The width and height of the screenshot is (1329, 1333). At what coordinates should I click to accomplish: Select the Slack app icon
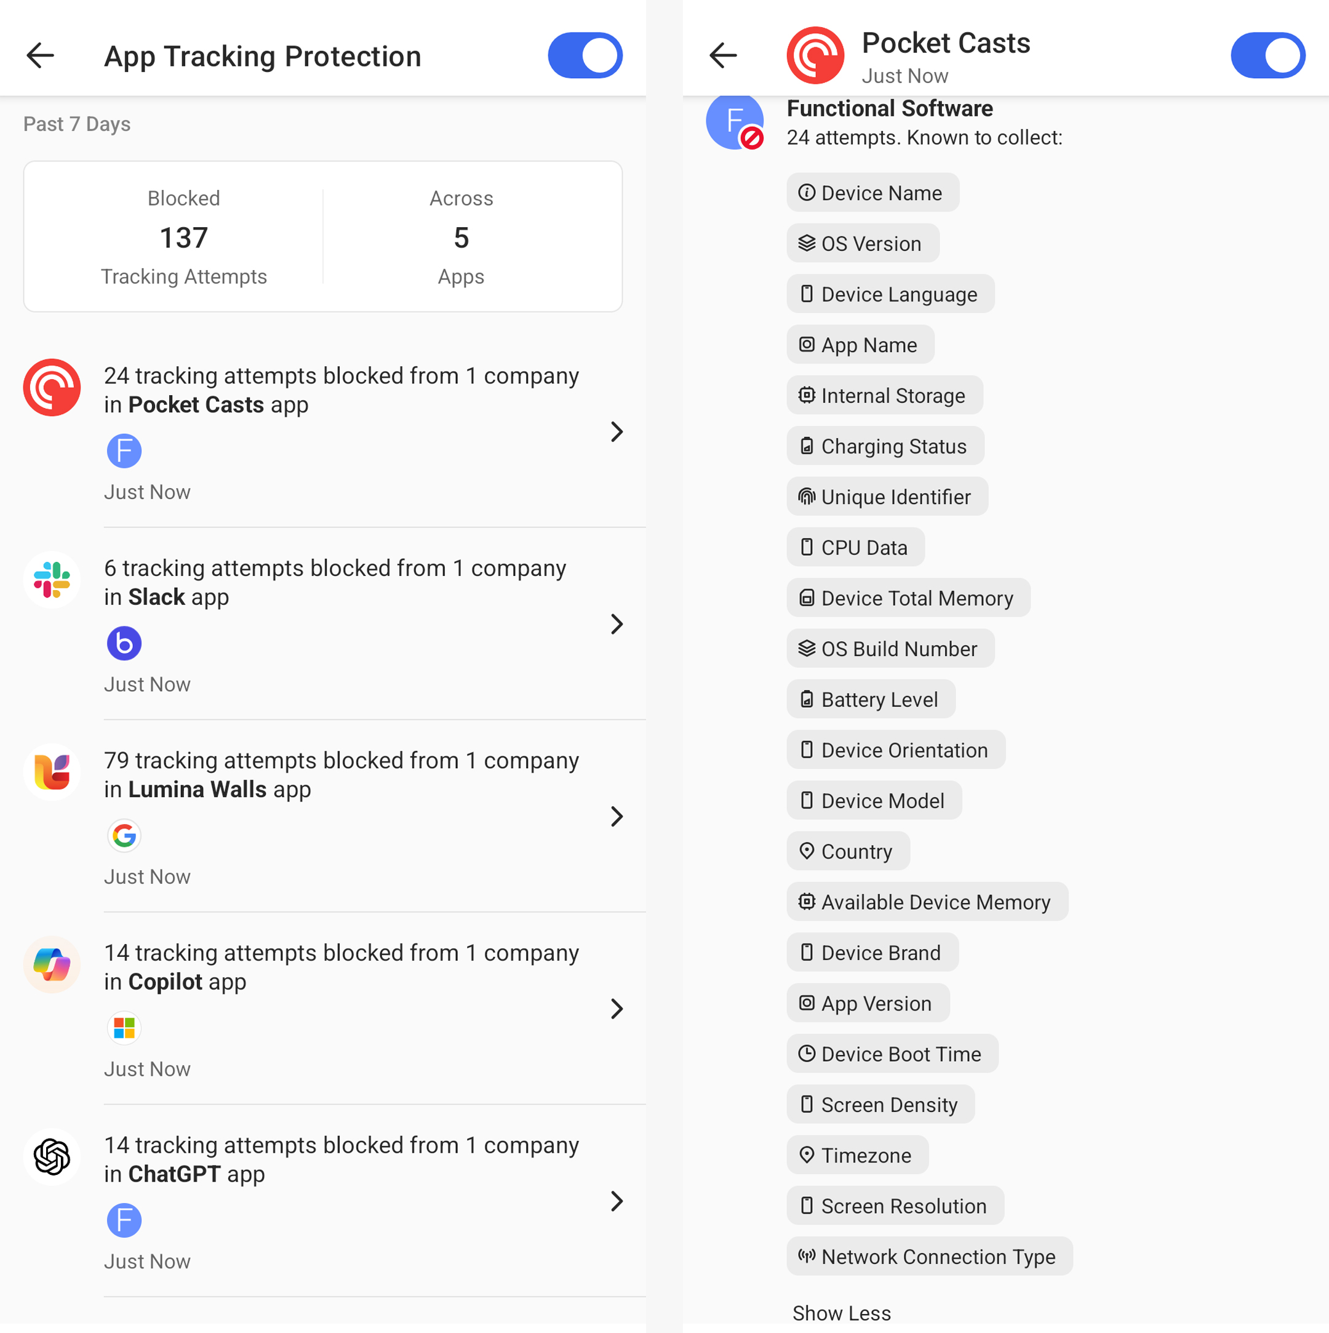[x=52, y=580]
